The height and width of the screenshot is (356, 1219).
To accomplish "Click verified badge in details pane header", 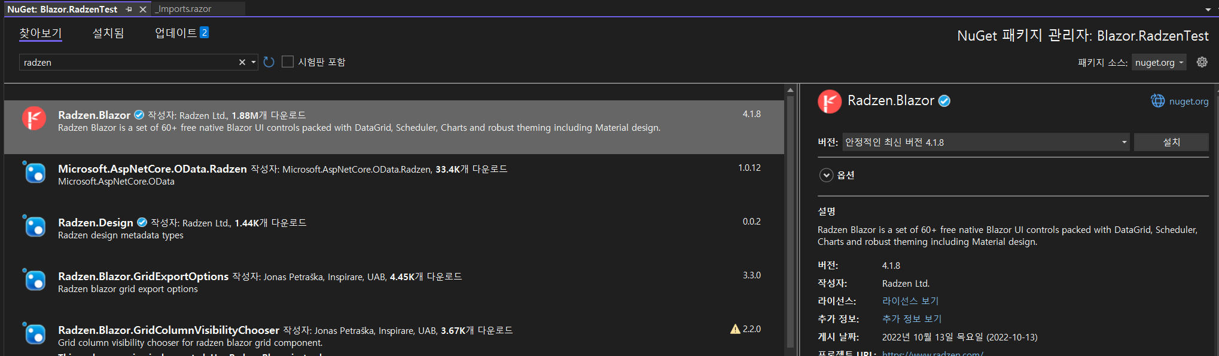I will tap(944, 101).
